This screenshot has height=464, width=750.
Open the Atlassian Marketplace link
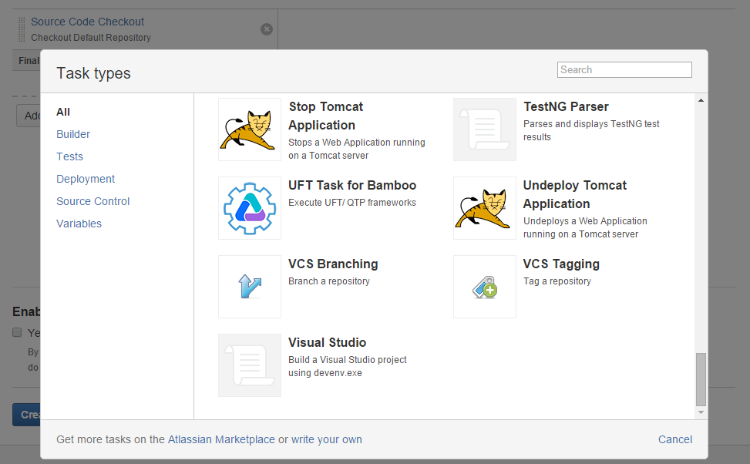tap(221, 439)
